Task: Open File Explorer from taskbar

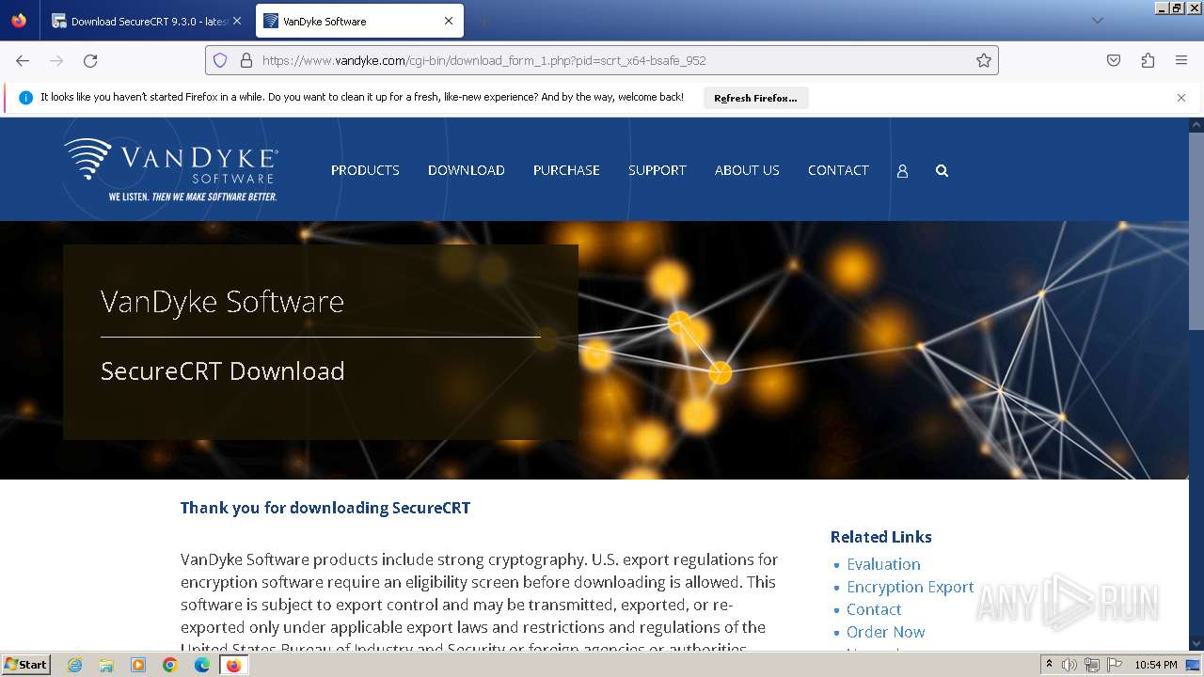Action: [106, 665]
